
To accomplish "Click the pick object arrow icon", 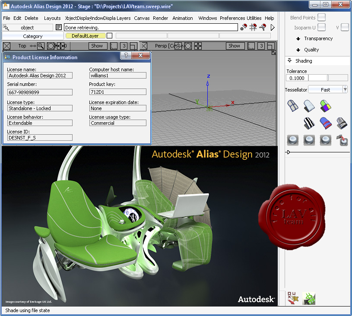I will (x=6, y=27).
